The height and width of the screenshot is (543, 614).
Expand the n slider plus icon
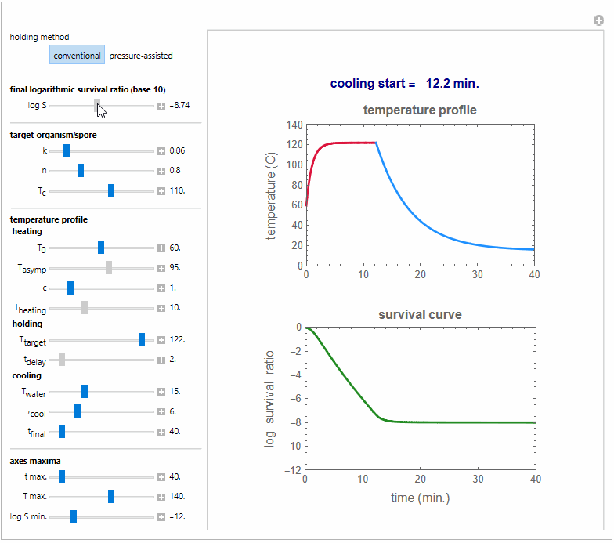[161, 171]
